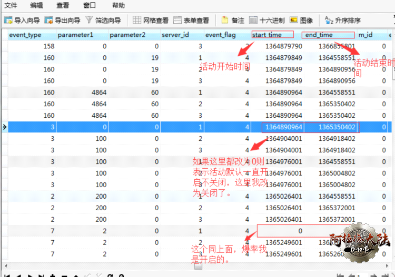Open the Image (图像) viewer

tap(301, 20)
